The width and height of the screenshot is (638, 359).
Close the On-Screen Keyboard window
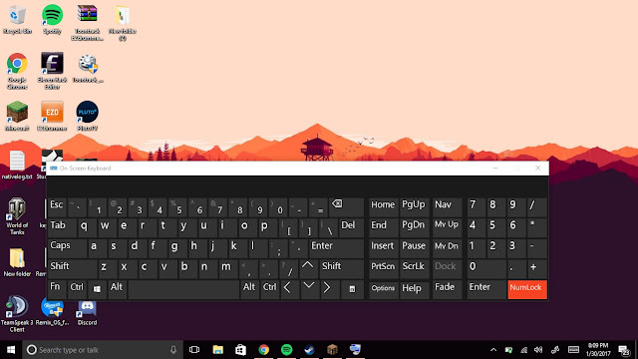pos(538,169)
